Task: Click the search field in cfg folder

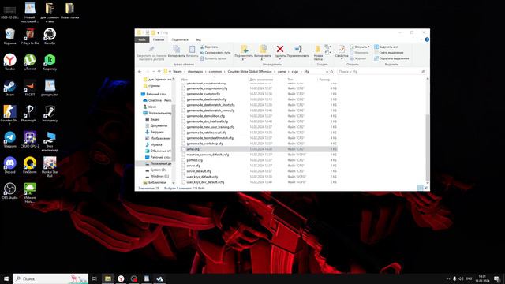Action: point(380,72)
